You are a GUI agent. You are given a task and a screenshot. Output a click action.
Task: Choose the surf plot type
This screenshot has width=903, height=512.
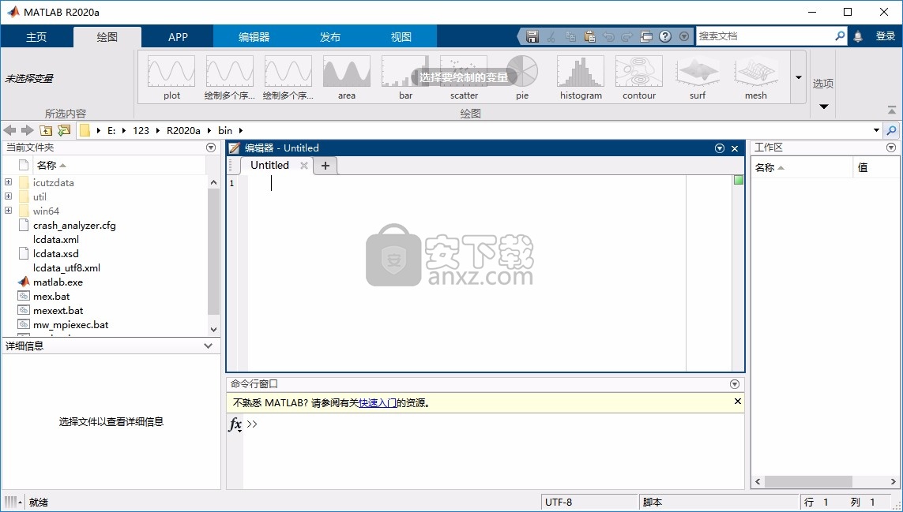click(698, 77)
